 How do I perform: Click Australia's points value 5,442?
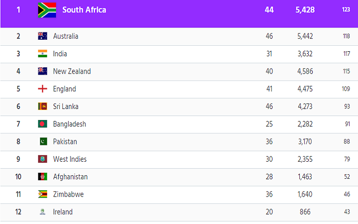[x=305, y=36]
